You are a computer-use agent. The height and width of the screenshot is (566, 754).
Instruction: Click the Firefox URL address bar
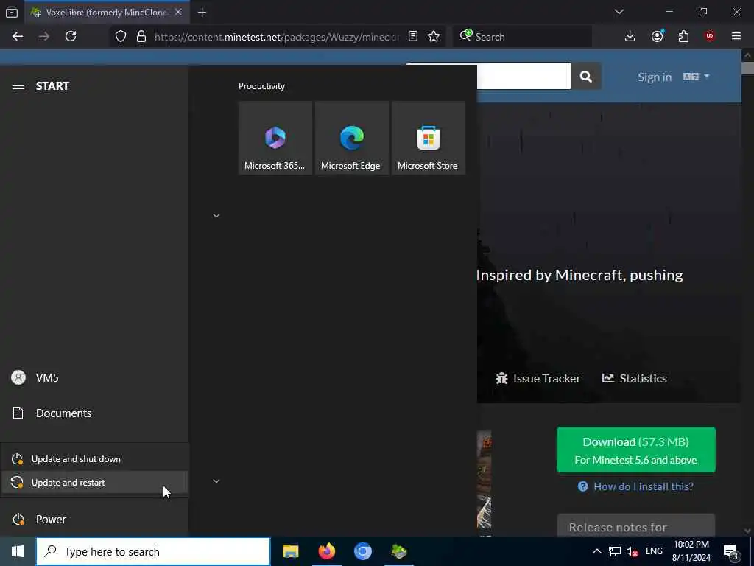tap(277, 37)
